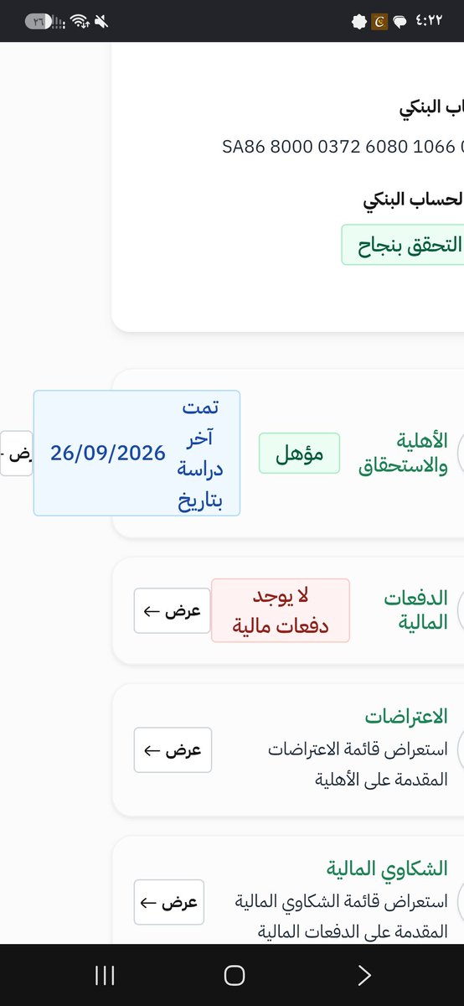This screenshot has width=464, height=1006.
Task: Tap the Android home circle button
Action: (x=235, y=975)
